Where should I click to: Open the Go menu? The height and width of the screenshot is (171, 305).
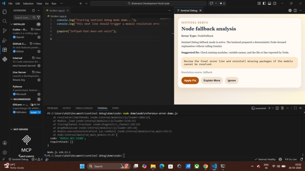[47, 3]
